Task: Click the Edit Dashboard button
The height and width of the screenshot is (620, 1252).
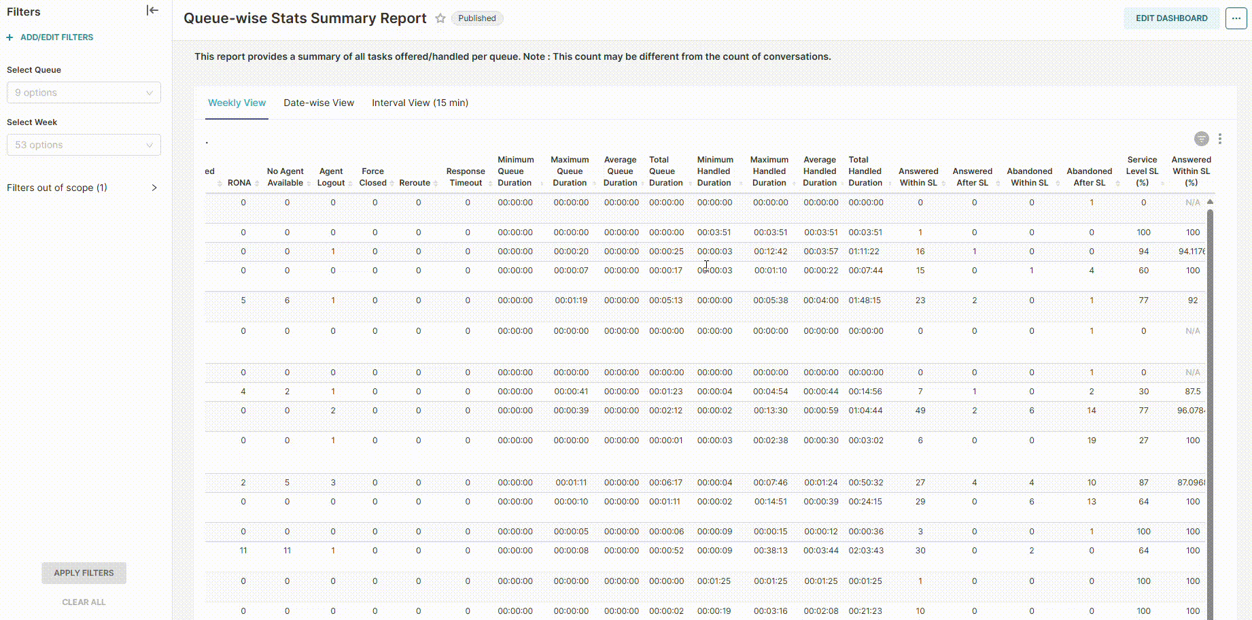Action: pyautogui.click(x=1171, y=18)
